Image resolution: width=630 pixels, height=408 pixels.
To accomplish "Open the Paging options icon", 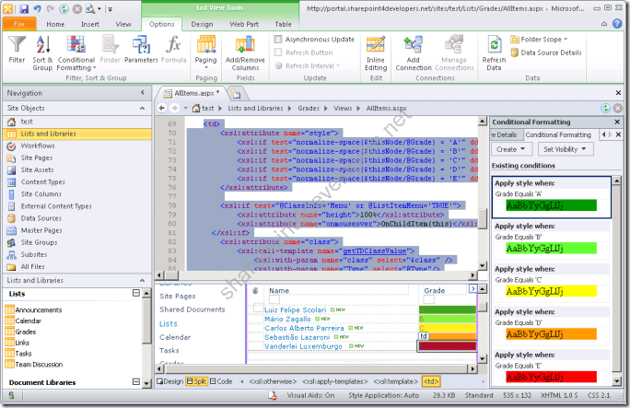I will tap(205, 52).
